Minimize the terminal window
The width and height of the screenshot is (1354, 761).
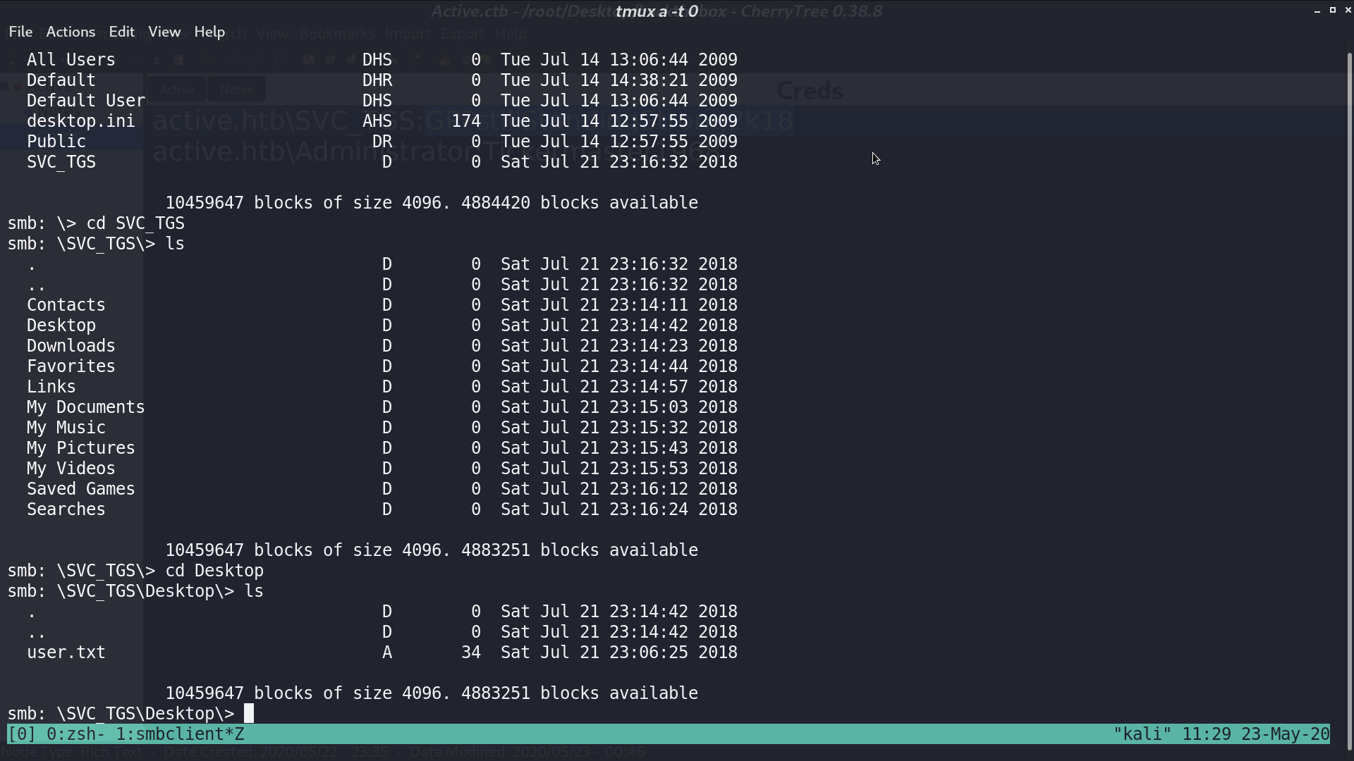point(1317,10)
